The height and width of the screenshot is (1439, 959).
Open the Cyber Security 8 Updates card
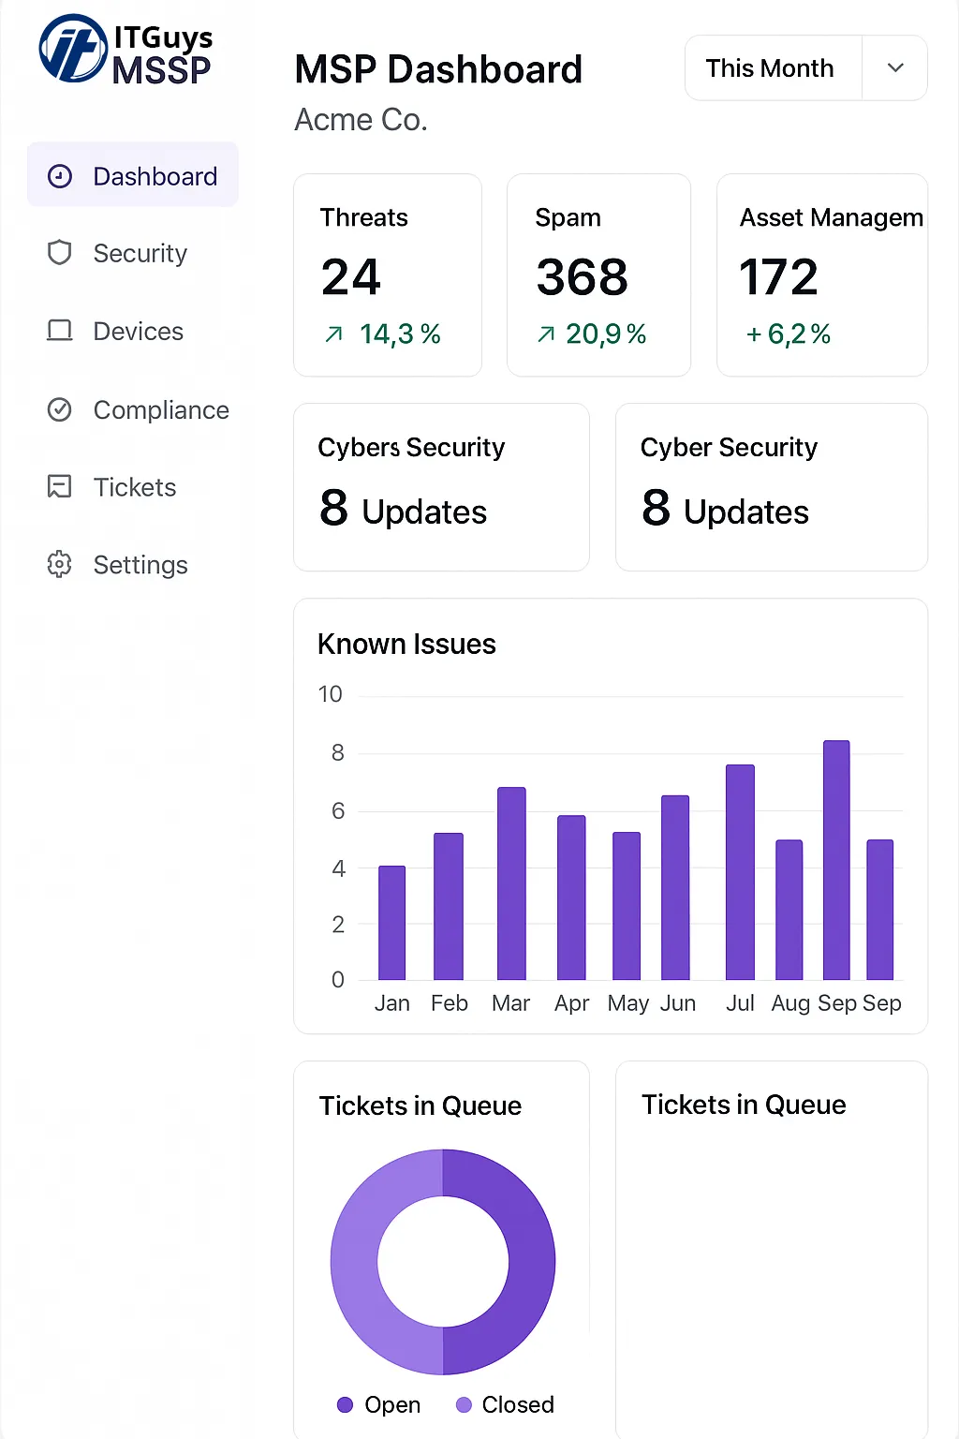[x=772, y=487]
